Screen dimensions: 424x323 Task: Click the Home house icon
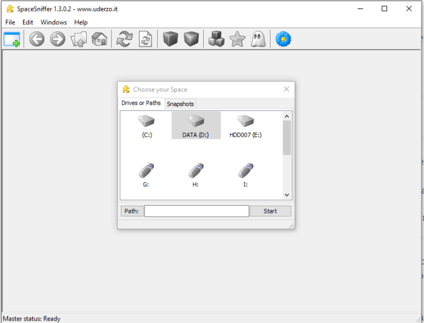coord(99,39)
